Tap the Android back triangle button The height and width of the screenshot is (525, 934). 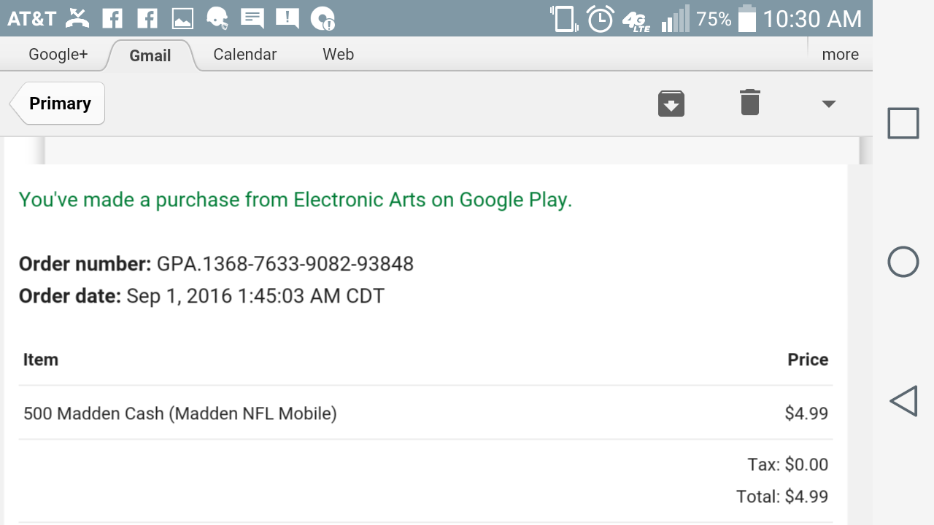903,401
